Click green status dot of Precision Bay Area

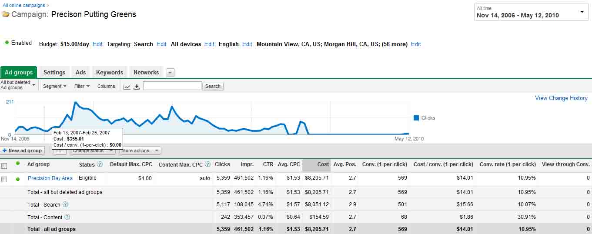click(x=18, y=179)
